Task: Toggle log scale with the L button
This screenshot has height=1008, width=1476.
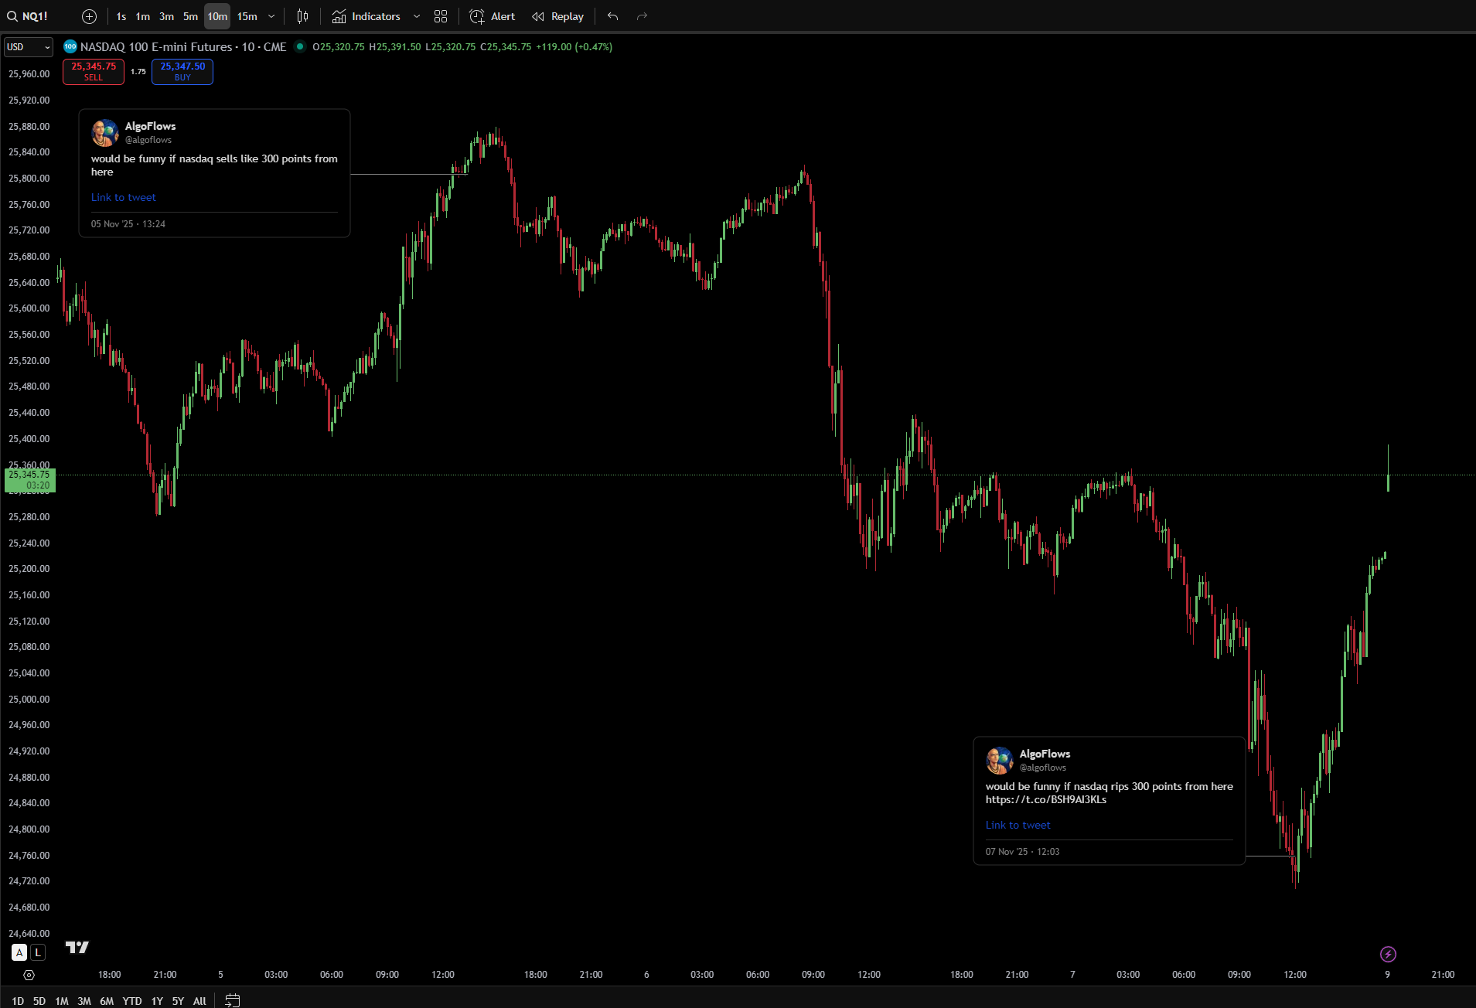Action: tap(38, 952)
